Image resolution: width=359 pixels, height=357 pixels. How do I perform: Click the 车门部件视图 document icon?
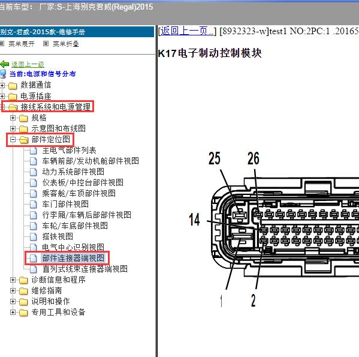34,204
